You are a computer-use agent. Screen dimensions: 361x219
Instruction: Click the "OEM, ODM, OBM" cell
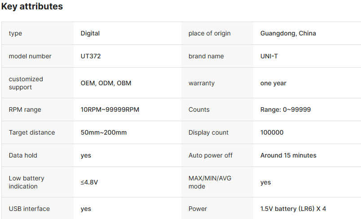pos(106,83)
